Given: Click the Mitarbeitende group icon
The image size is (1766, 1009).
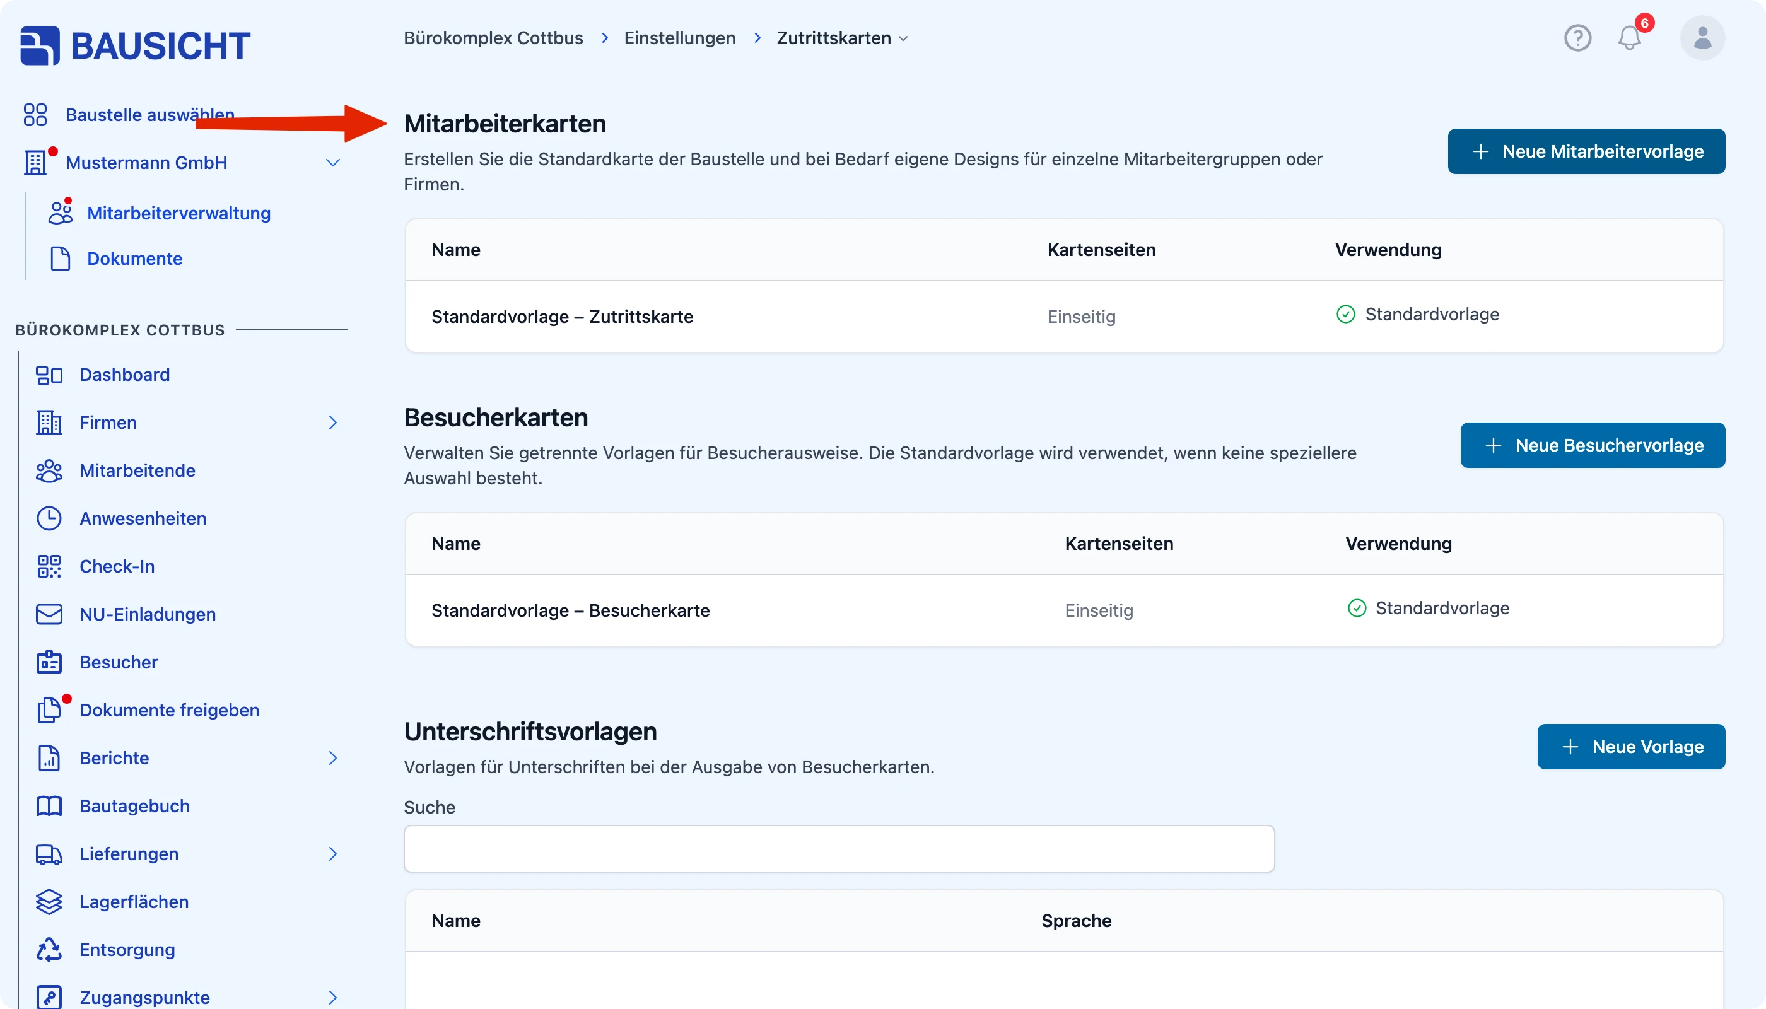Looking at the screenshot, I should click(49, 470).
